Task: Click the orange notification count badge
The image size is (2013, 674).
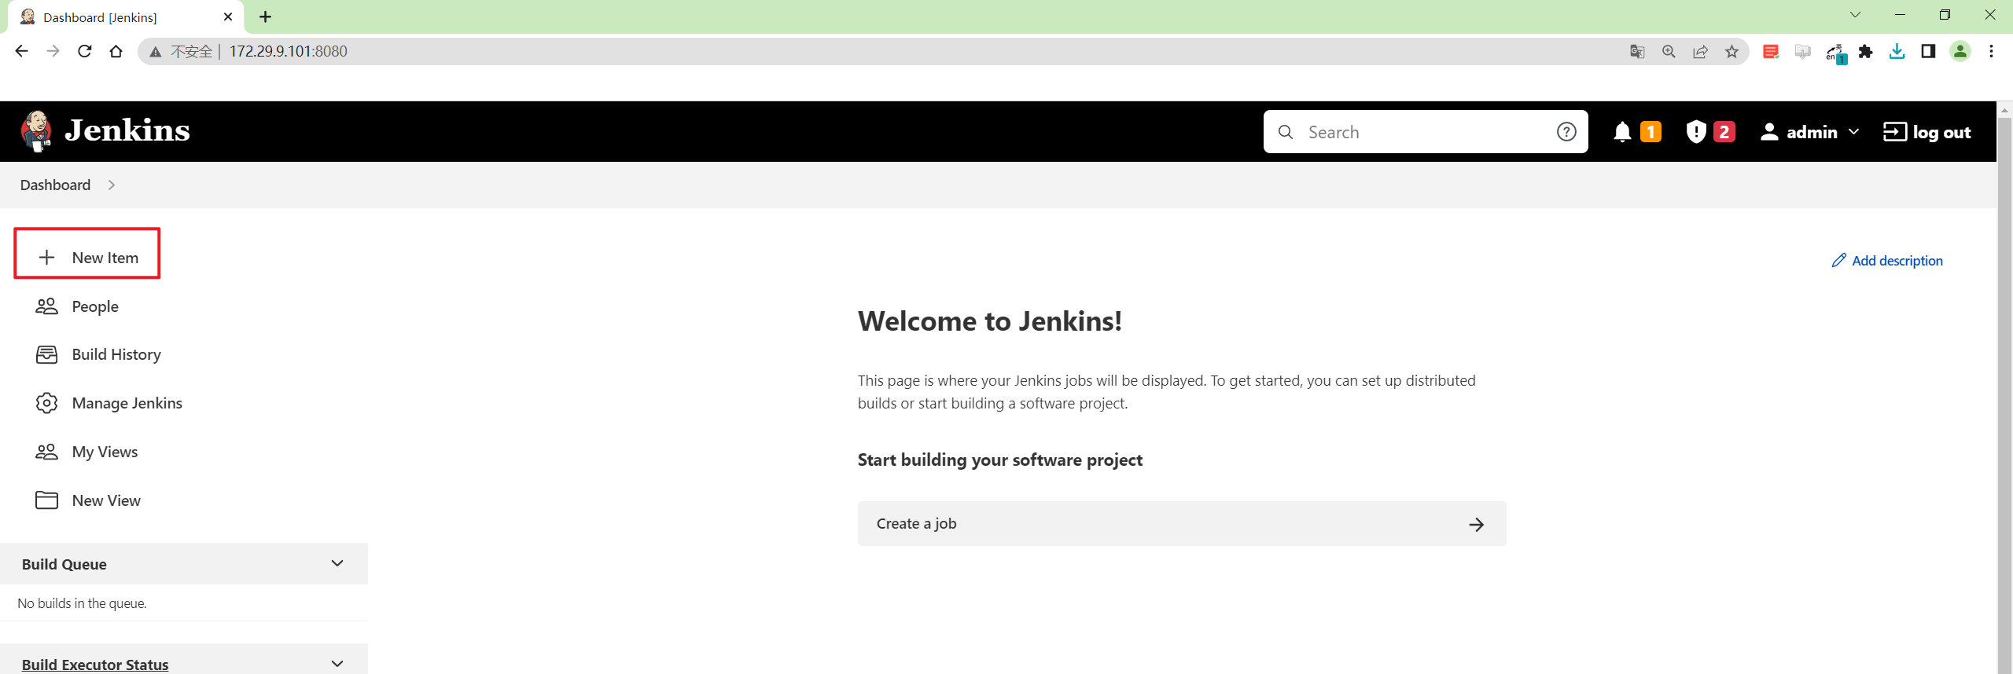Action: [x=1651, y=132]
